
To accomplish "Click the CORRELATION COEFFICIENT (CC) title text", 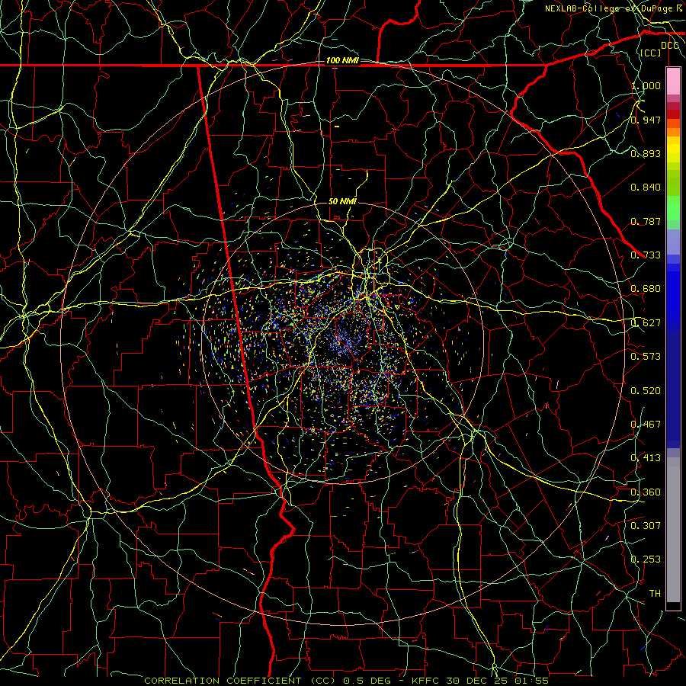I will pos(240,681).
